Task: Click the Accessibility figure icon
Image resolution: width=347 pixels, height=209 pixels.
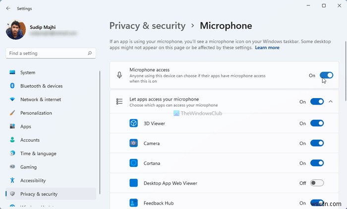Action: click(x=12, y=180)
